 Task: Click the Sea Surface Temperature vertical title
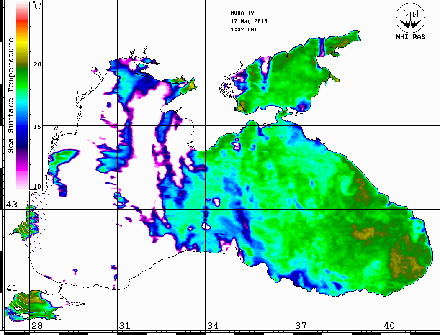point(10,96)
